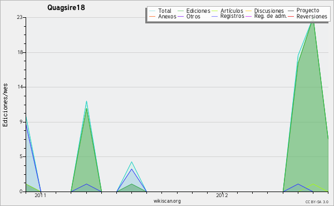This screenshot has width=334, height=206.
Task: Click the 14 y-axis tick label
Action: (x=19, y=87)
